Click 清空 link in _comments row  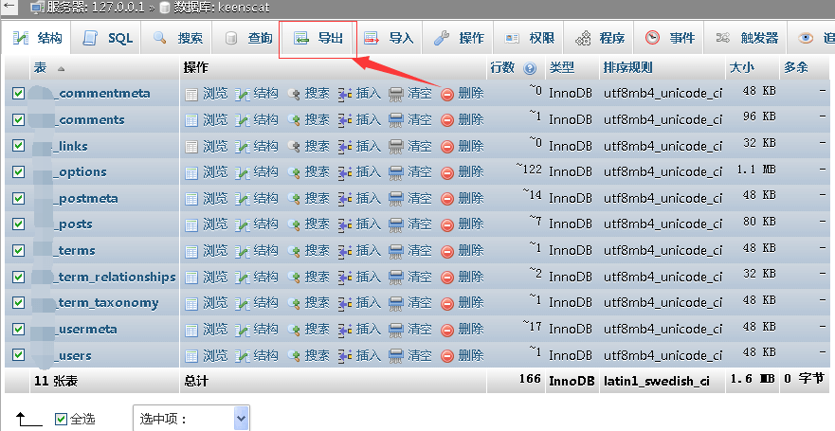click(419, 120)
